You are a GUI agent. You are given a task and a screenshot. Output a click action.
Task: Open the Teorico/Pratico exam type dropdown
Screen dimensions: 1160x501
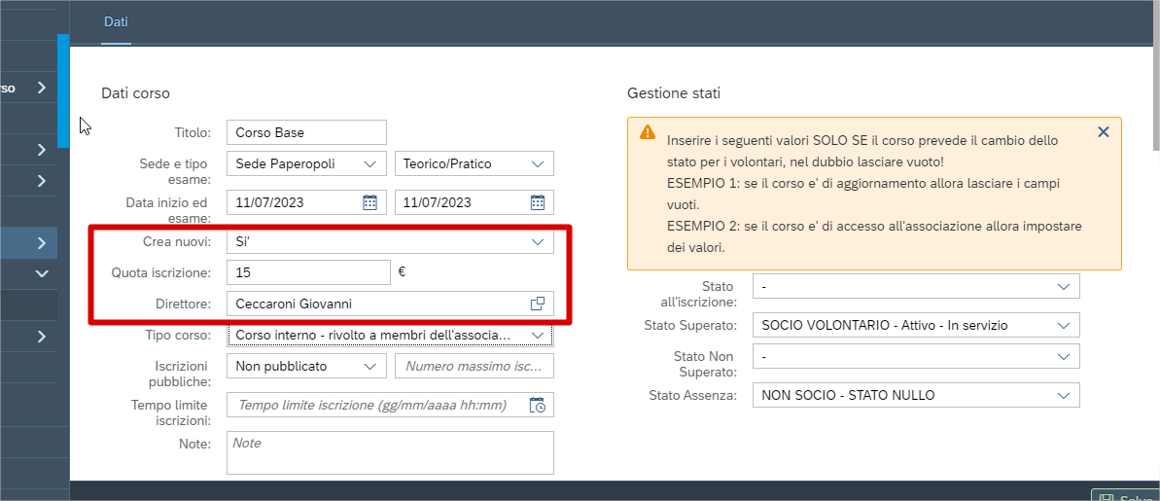click(x=538, y=164)
